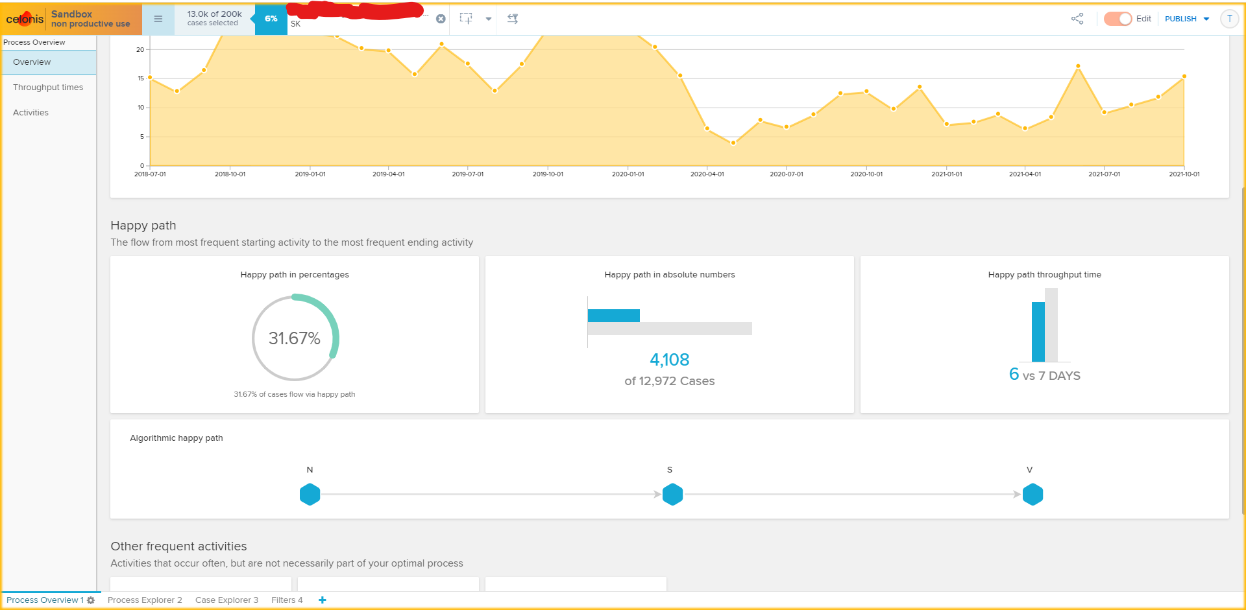Open Throughput times in the sidebar
Image resolution: width=1246 pixels, height=610 pixels.
(48, 88)
